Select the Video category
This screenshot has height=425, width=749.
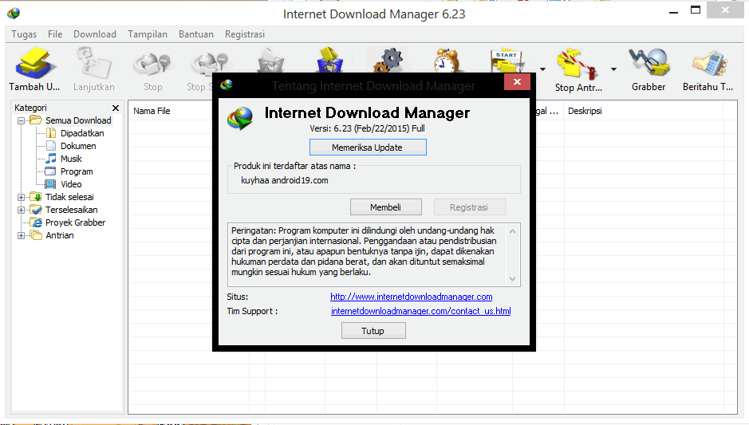pyautogui.click(x=71, y=184)
